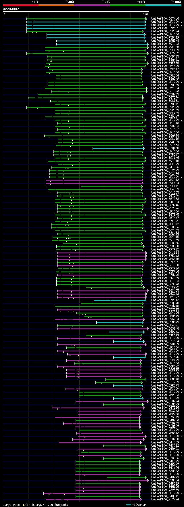The image size is (184, 507).
Task: Open hit UniRef100_C6TNU6
Action: coord(165,18)
